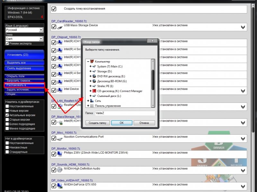The width and height of the screenshot is (257, 192).
Task: Expand the Nuvoton Communications Port row
Action: (x=243, y=139)
